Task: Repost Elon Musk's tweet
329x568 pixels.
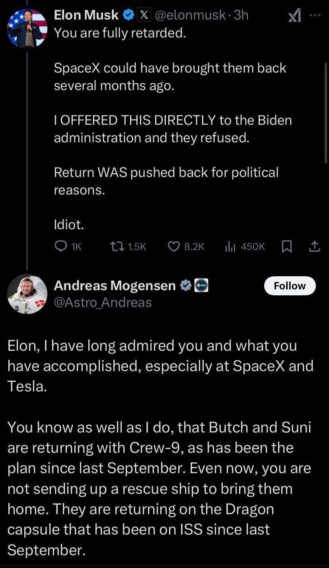Action: coord(118,247)
